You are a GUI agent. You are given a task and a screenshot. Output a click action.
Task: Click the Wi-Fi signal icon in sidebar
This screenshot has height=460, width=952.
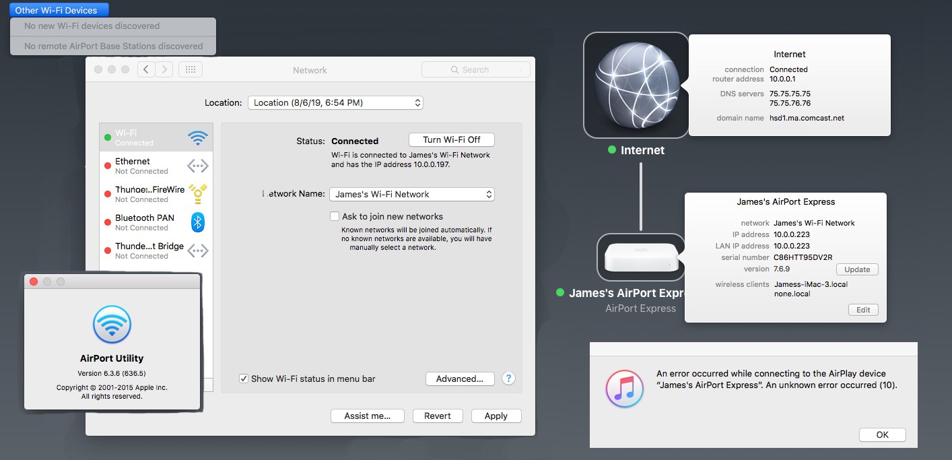[x=198, y=137]
